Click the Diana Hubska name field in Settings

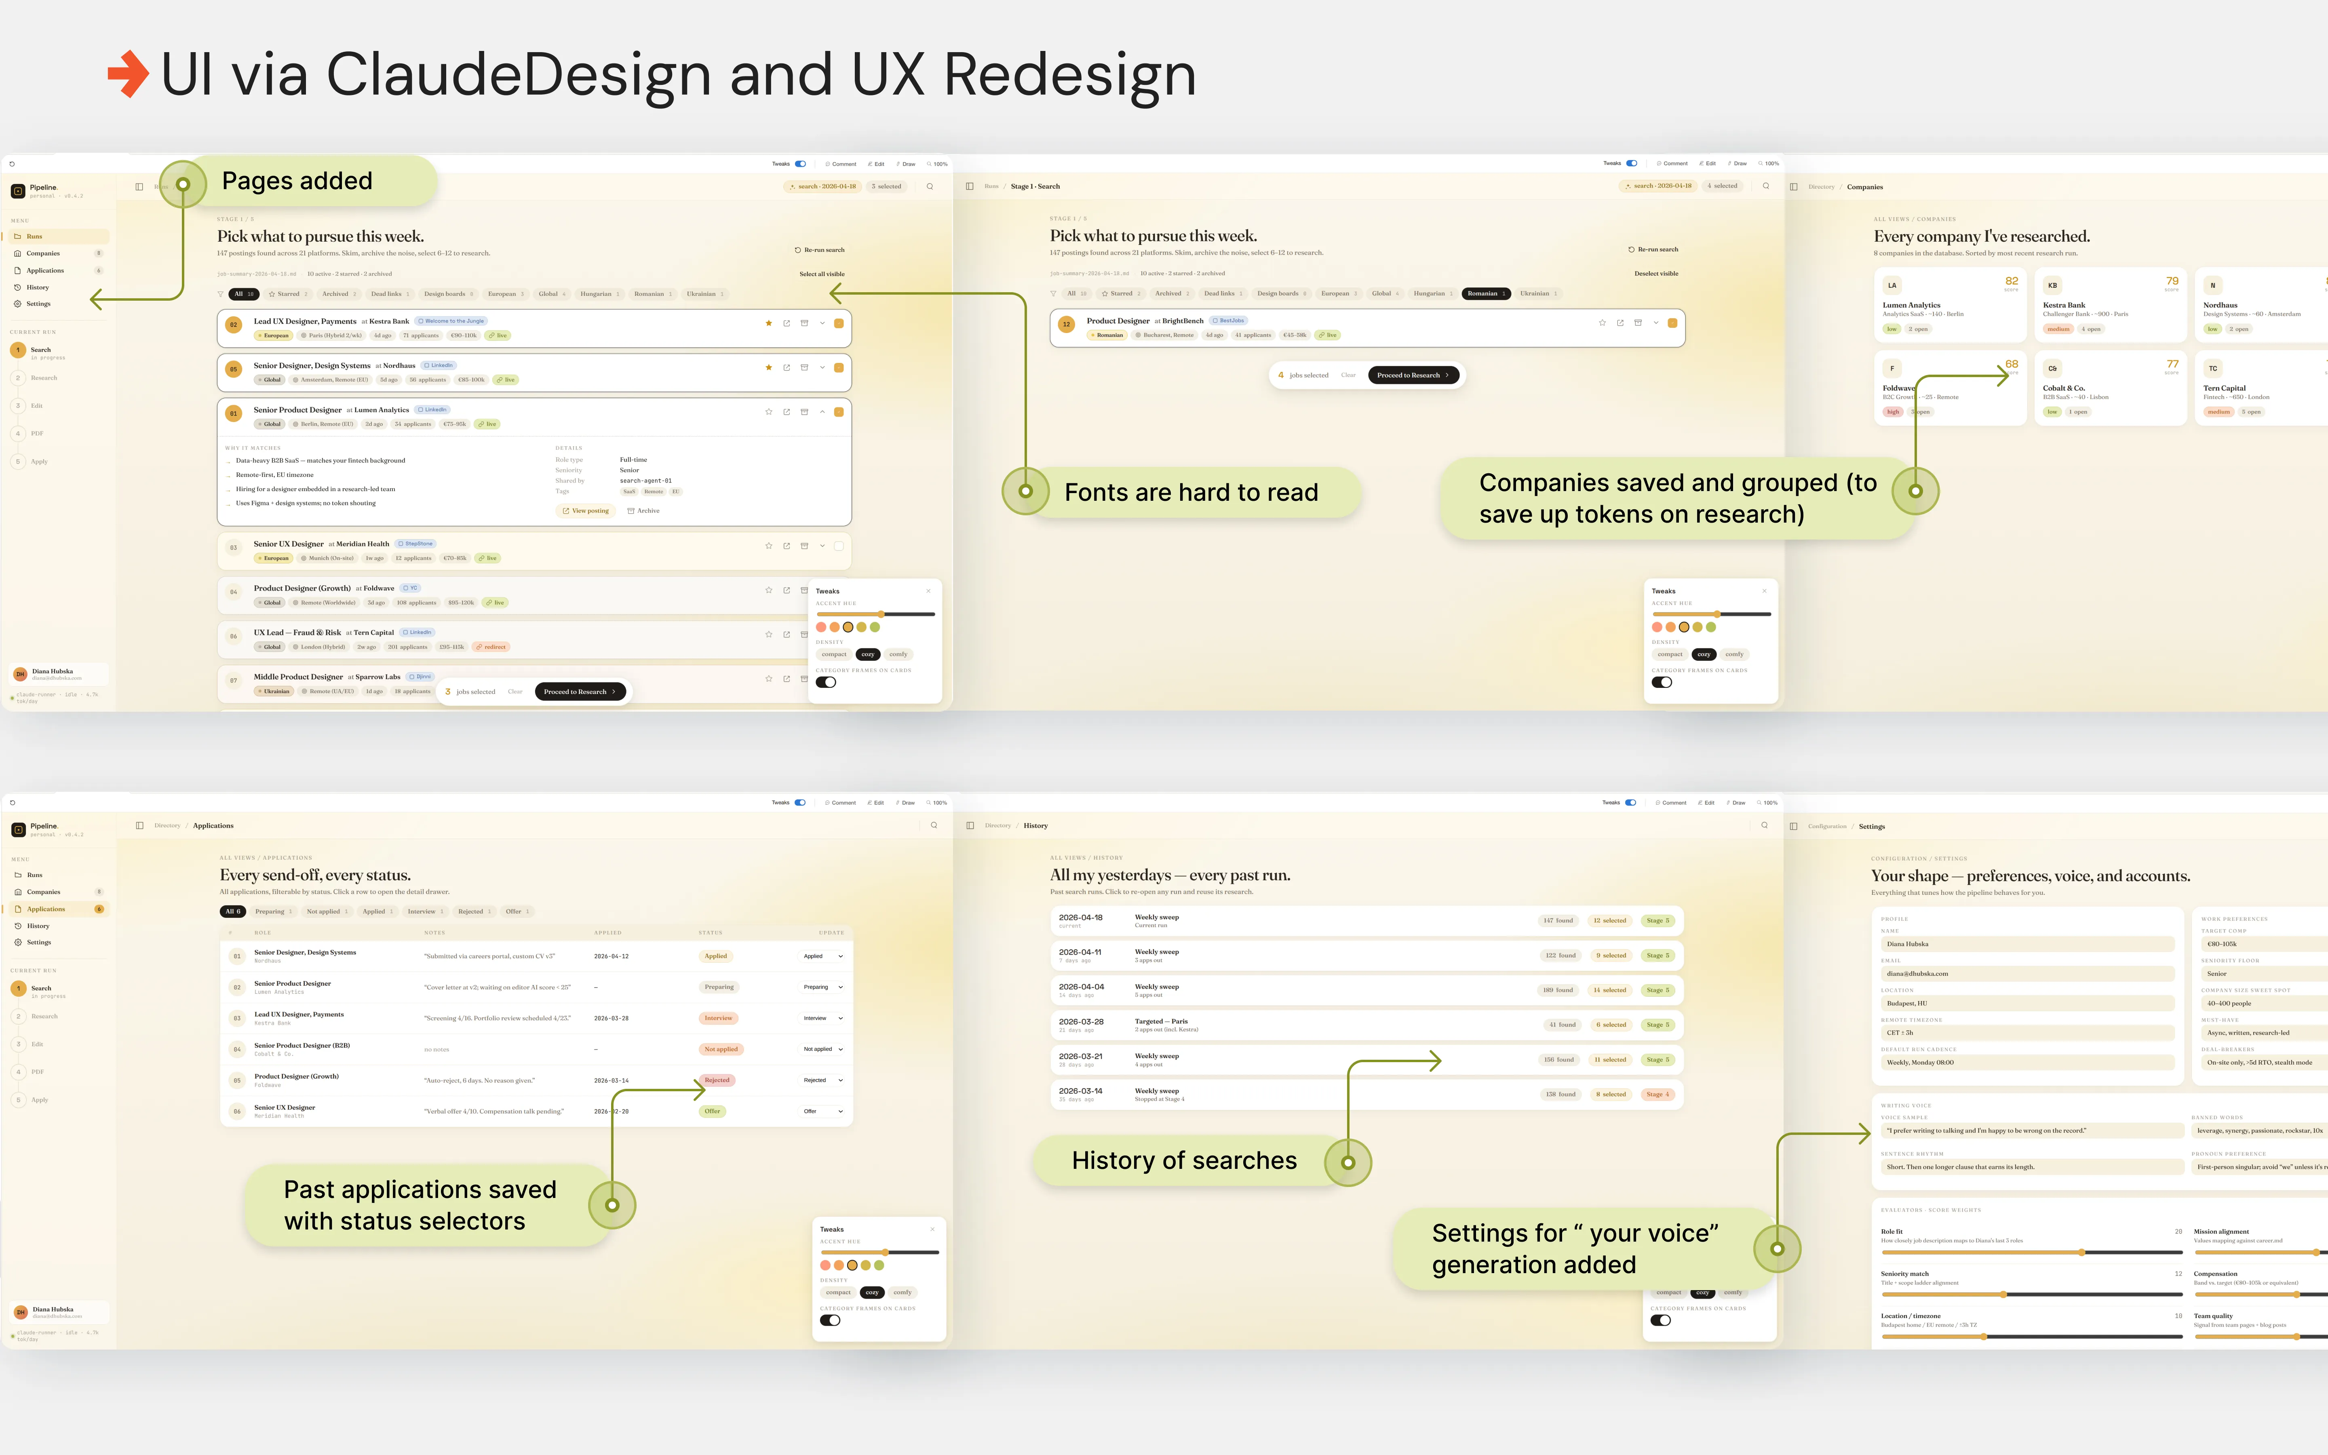[2027, 944]
